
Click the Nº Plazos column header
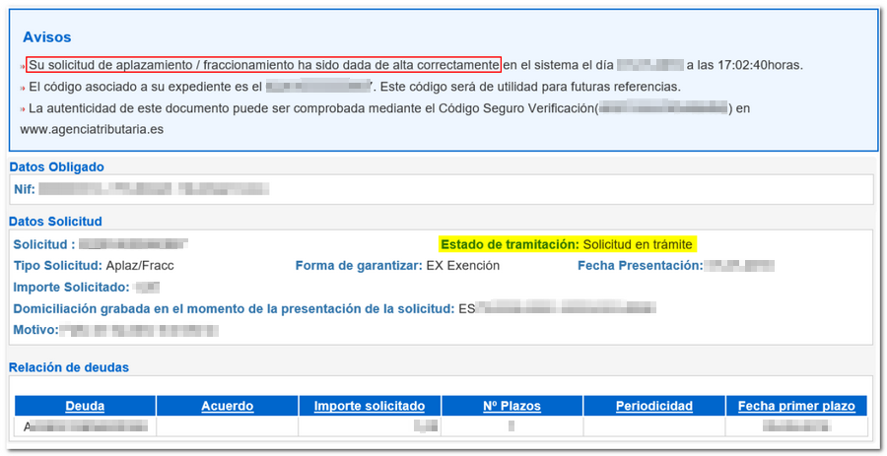511,406
